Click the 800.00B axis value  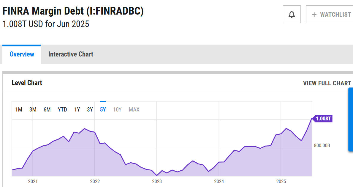(x=322, y=145)
